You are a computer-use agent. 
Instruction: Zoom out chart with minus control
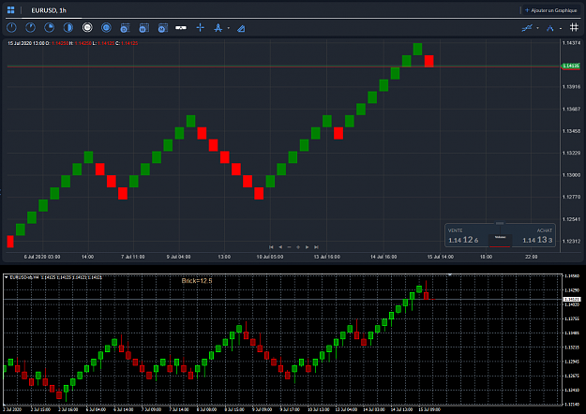tap(289, 247)
